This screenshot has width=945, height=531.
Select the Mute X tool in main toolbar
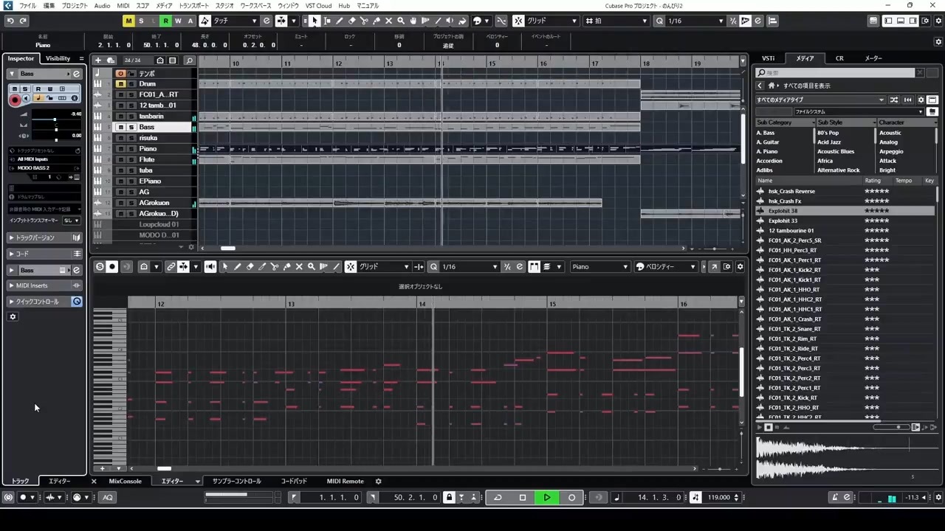389,21
